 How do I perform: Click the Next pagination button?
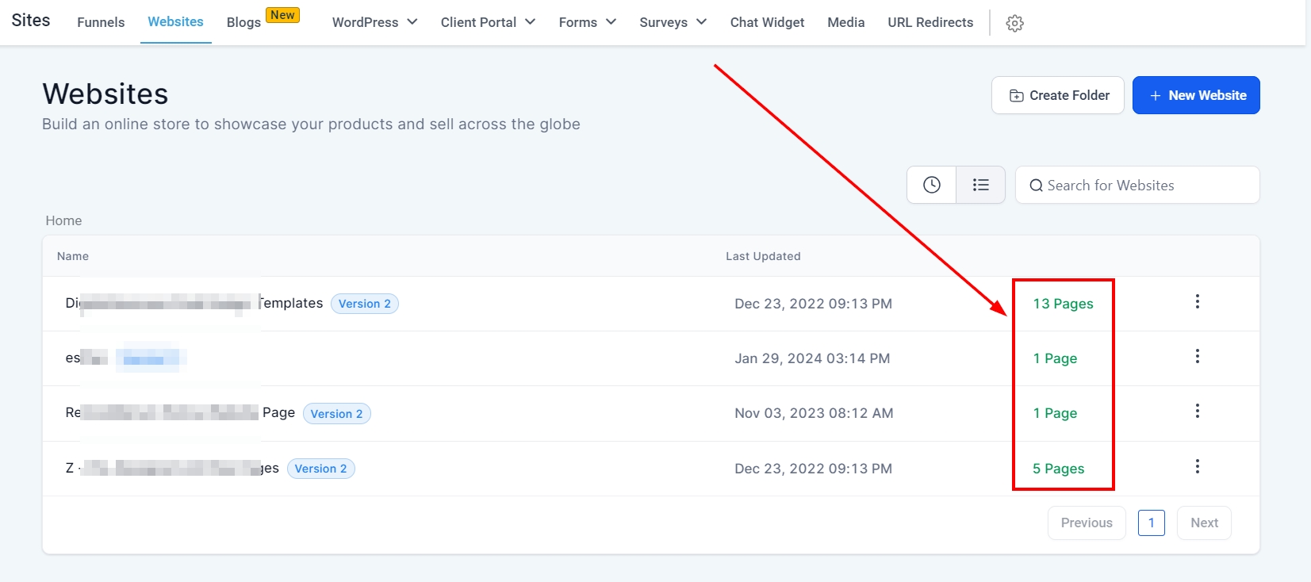[x=1204, y=523]
